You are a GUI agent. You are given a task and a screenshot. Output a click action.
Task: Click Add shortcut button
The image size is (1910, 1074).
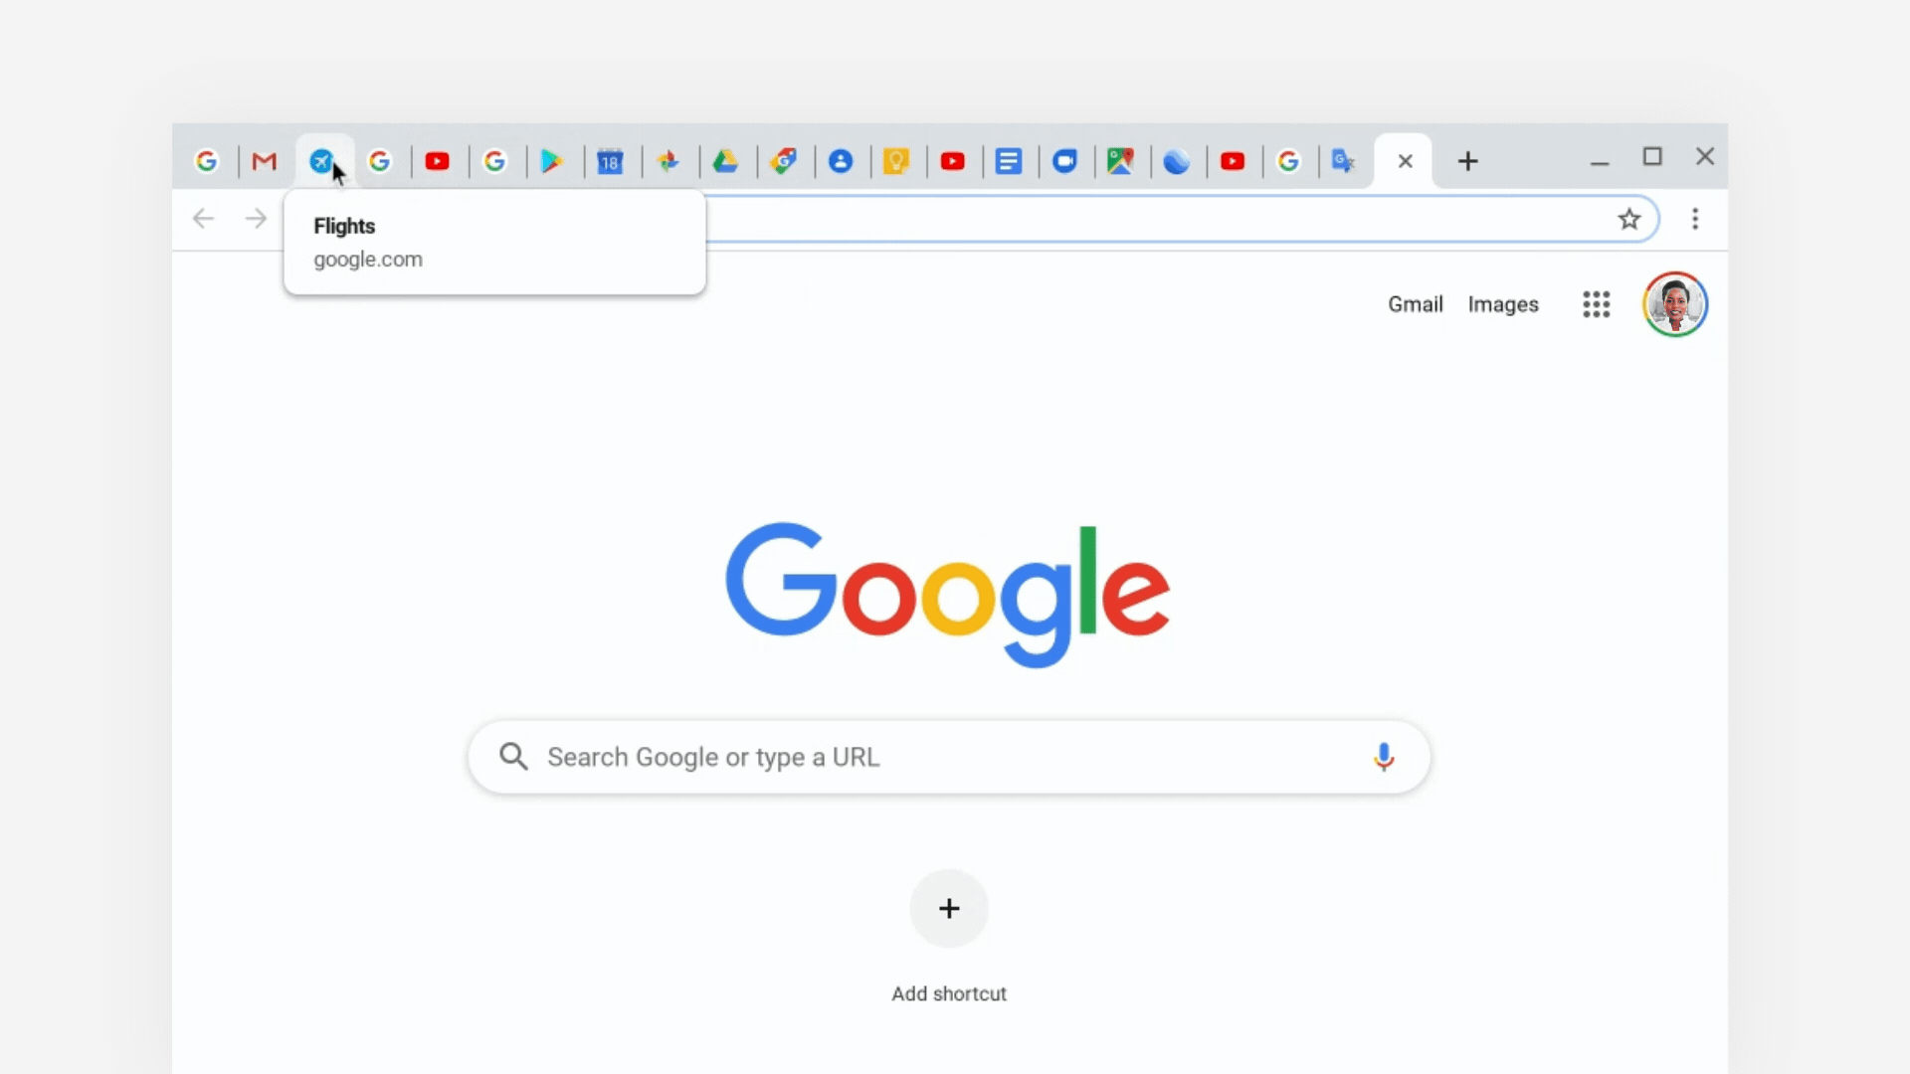tap(948, 908)
